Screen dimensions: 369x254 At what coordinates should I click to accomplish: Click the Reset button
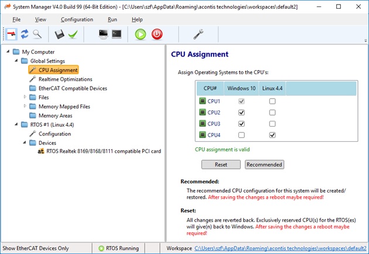pos(221,165)
